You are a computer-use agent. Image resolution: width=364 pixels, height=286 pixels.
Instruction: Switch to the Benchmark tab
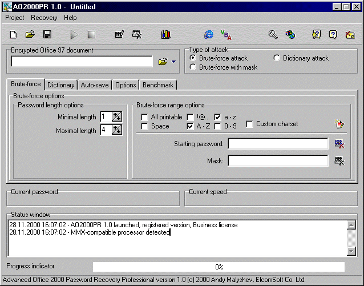coord(158,85)
